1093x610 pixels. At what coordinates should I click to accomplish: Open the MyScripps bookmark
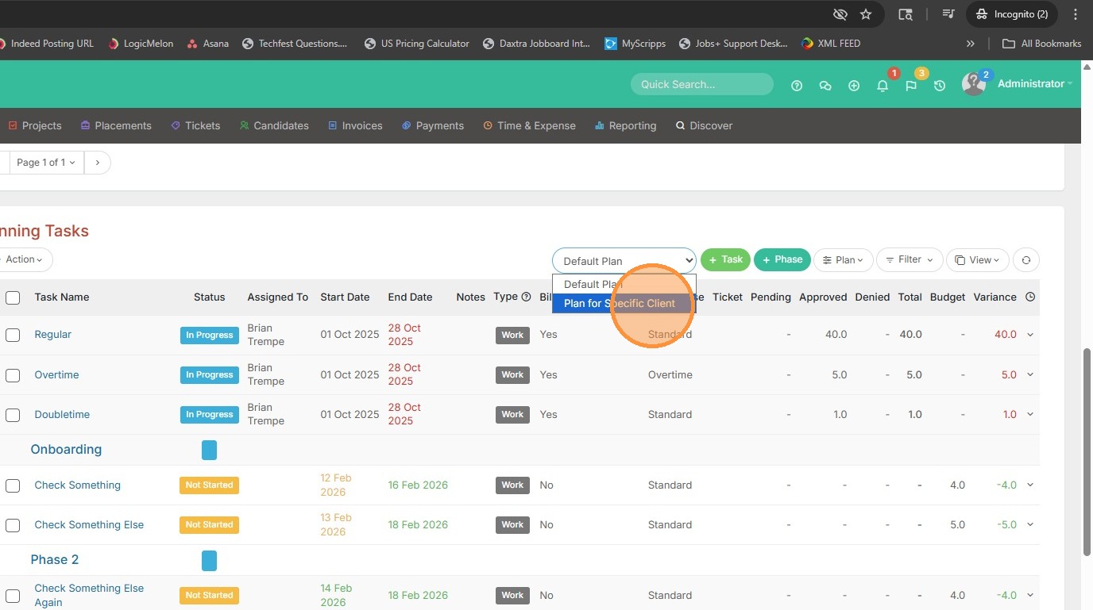point(635,44)
